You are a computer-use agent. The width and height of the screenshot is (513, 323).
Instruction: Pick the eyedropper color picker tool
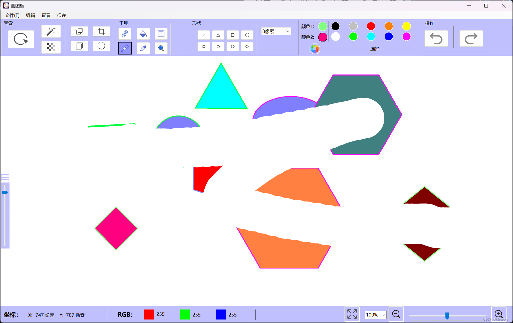[143, 48]
